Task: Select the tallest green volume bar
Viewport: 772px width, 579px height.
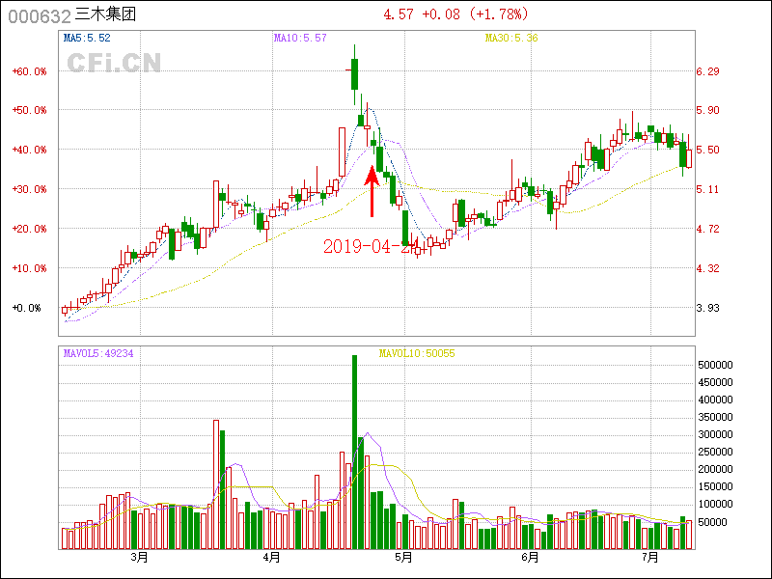Action: coord(354,452)
